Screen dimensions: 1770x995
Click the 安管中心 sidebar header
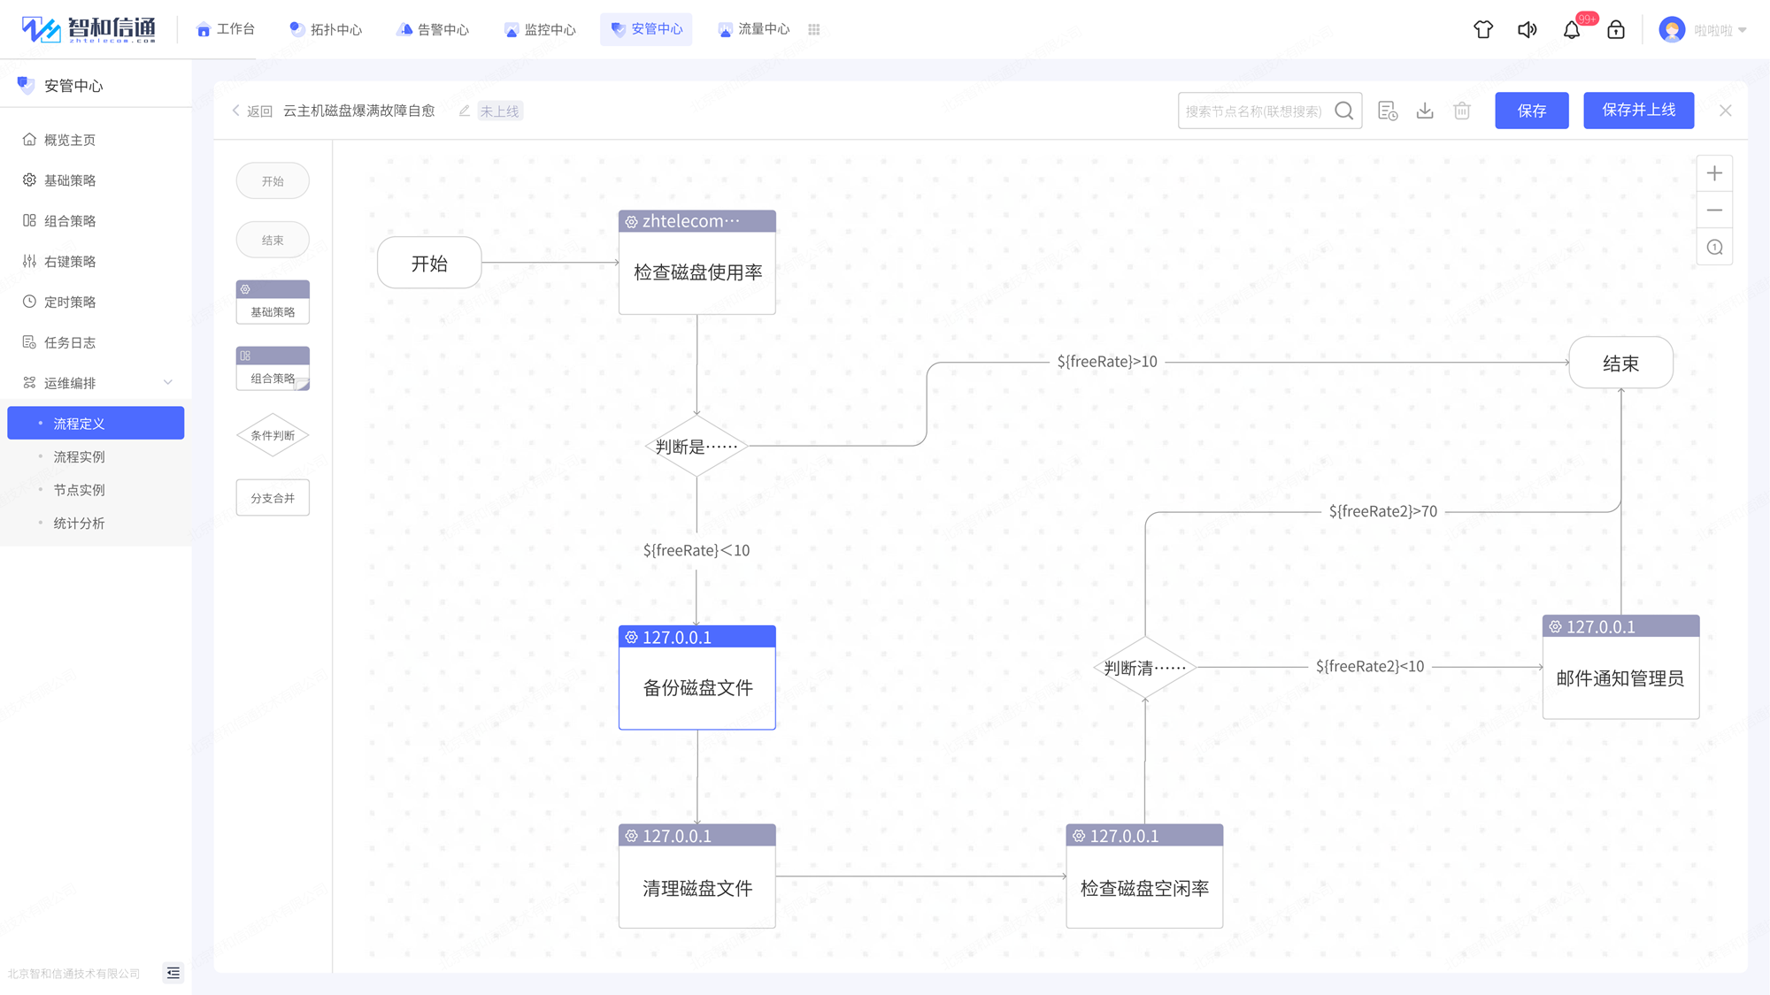(73, 86)
